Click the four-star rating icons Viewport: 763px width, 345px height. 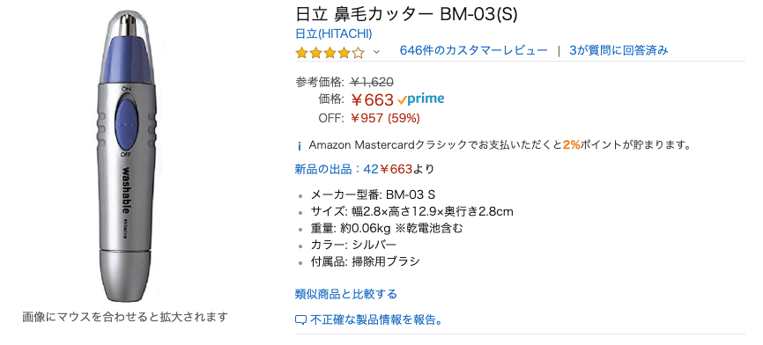click(330, 52)
